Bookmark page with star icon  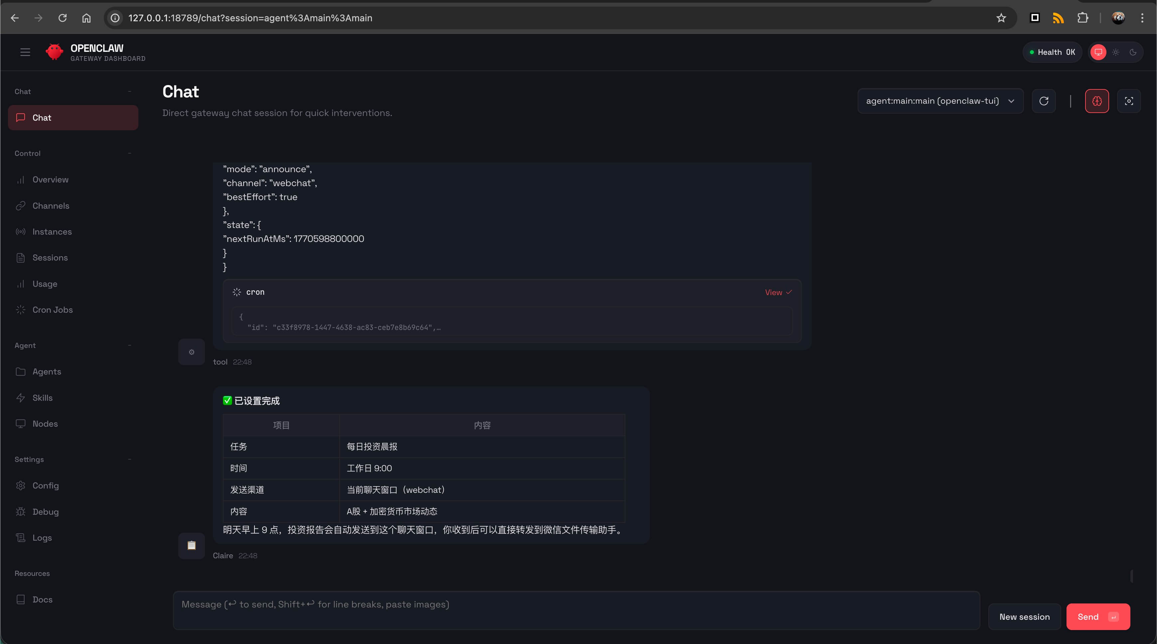pyautogui.click(x=1001, y=18)
